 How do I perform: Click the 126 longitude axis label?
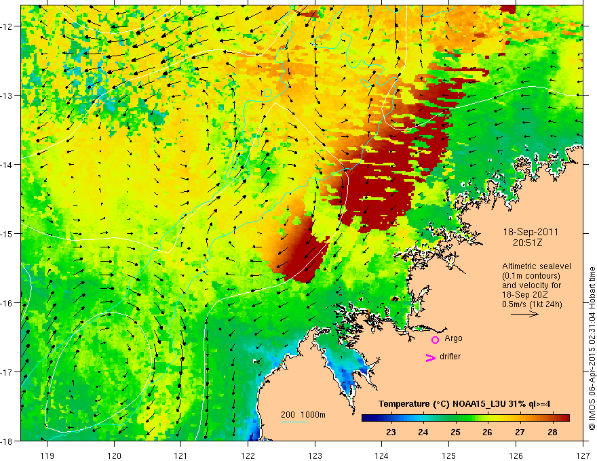click(x=516, y=456)
